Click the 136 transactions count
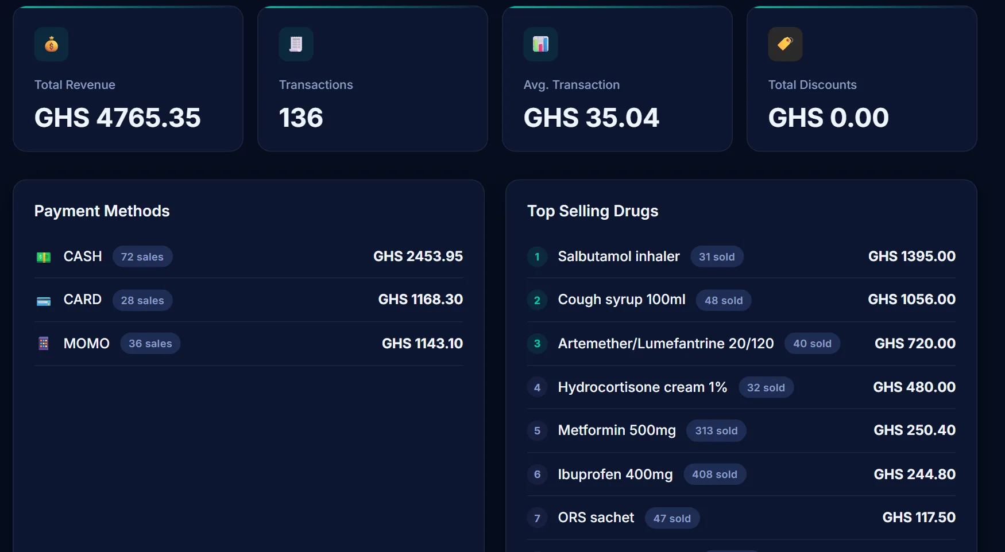The image size is (1005, 552). 301,118
